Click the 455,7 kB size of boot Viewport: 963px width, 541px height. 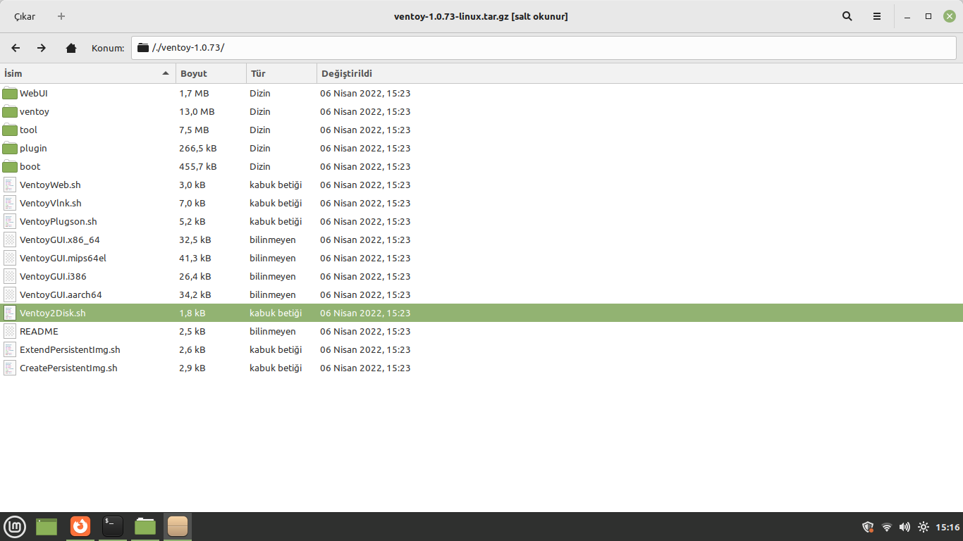pos(198,166)
